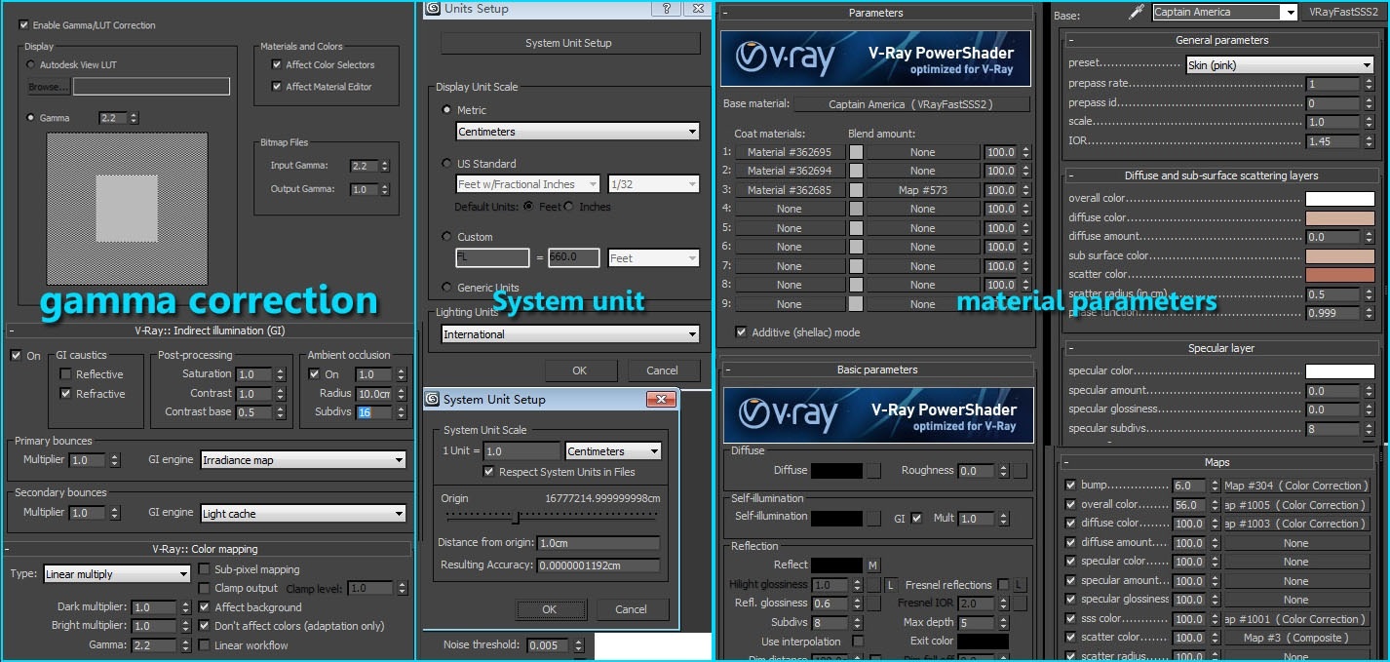Toggle Affect Material Editor checkbox

click(276, 87)
